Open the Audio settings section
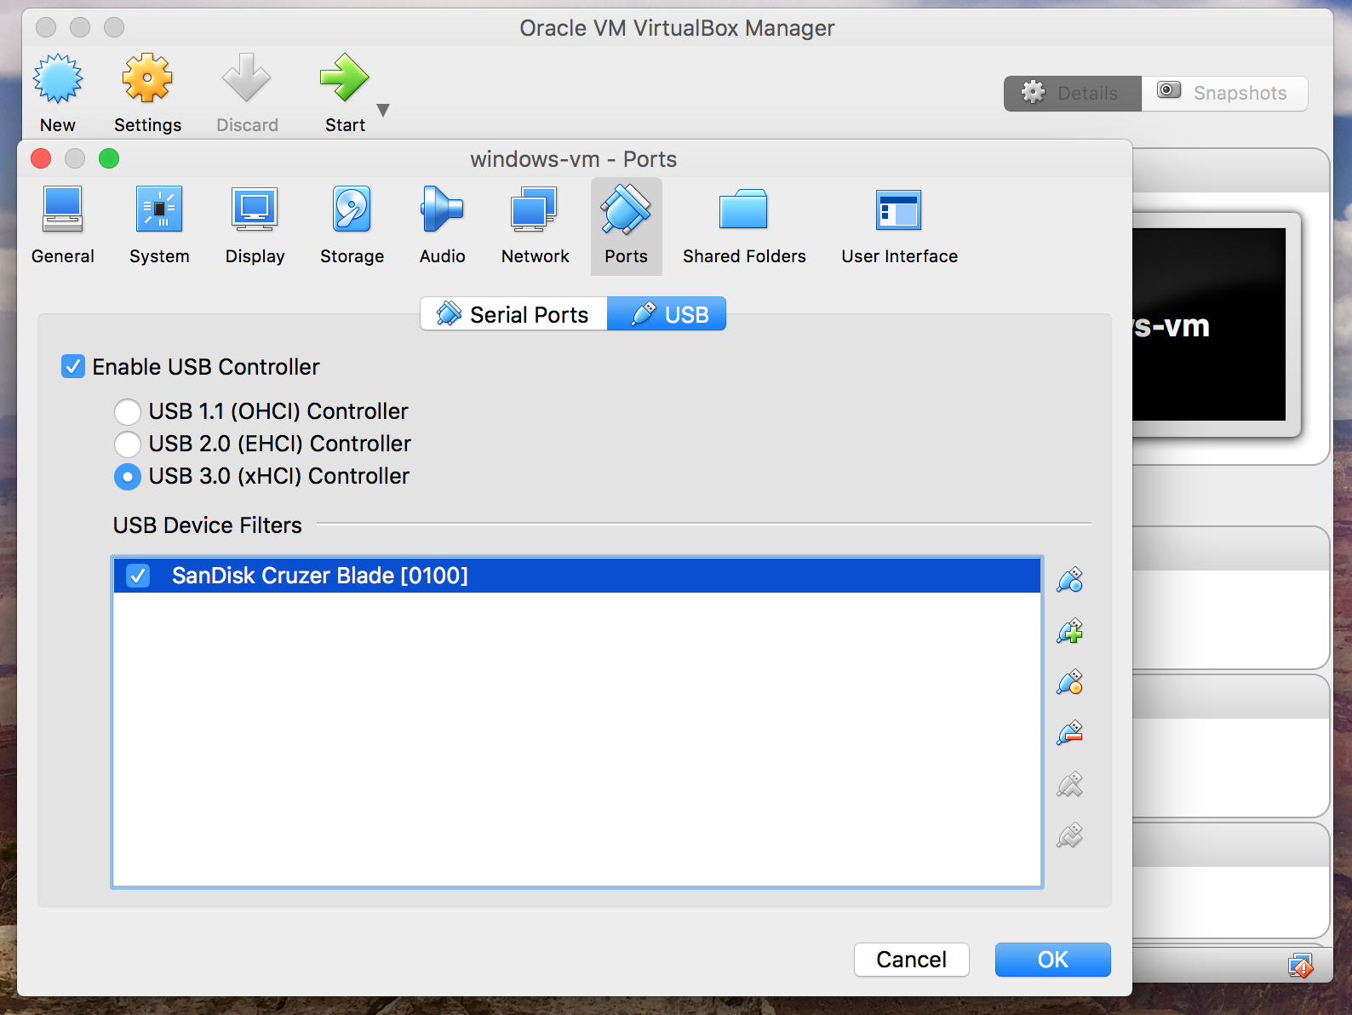The height and width of the screenshot is (1015, 1352). click(442, 225)
